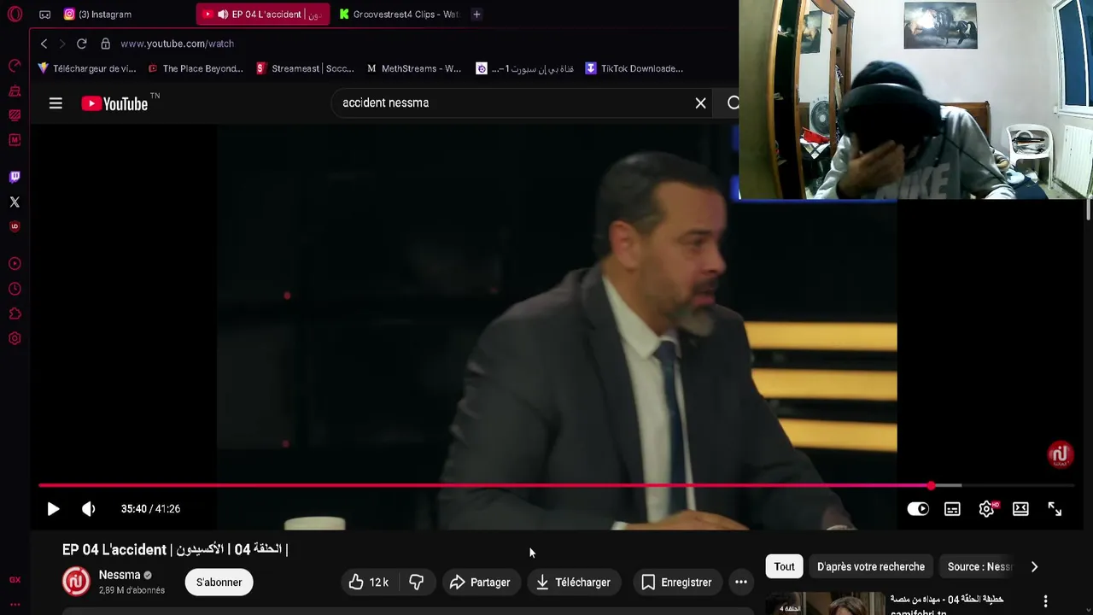1093x615 pixels.
Task: Open player settings gear
Action: 987,509
